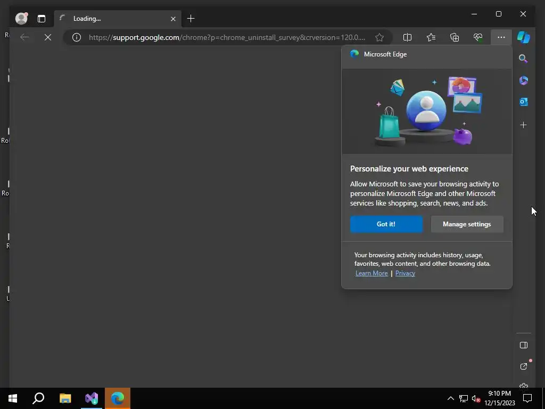Open a new tab with plus button
The image size is (545, 409).
click(x=191, y=19)
